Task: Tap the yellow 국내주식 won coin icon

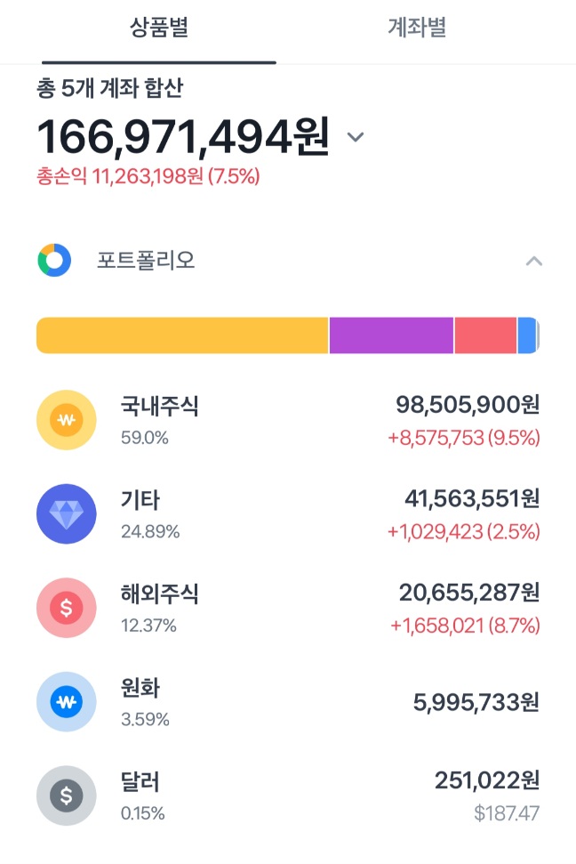Action: [x=66, y=420]
